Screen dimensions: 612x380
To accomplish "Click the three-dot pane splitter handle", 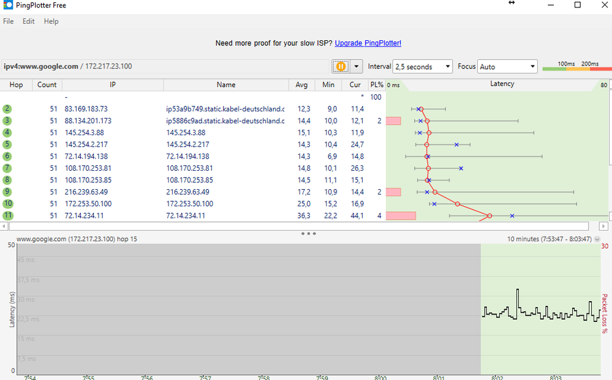I will (308, 234).
